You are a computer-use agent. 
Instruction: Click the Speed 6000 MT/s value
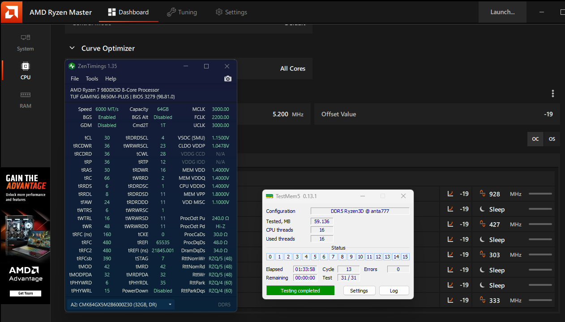[x=107, y=109]
